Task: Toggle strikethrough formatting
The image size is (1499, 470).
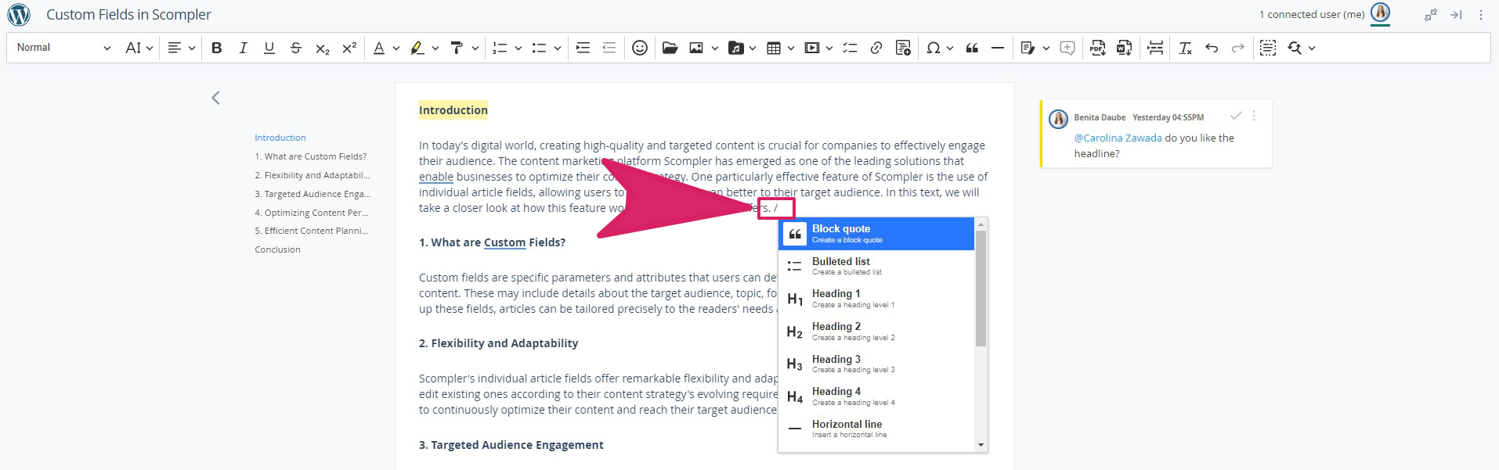Action: coord(295,48)
